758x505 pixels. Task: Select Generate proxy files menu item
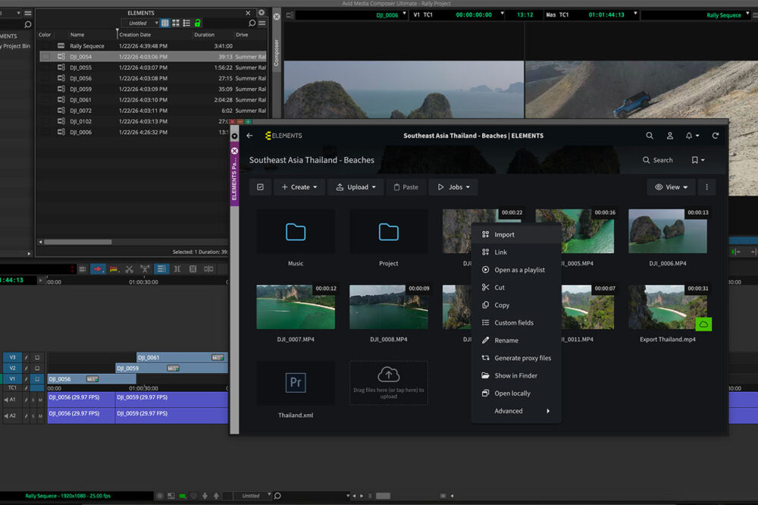coord(522,358)
